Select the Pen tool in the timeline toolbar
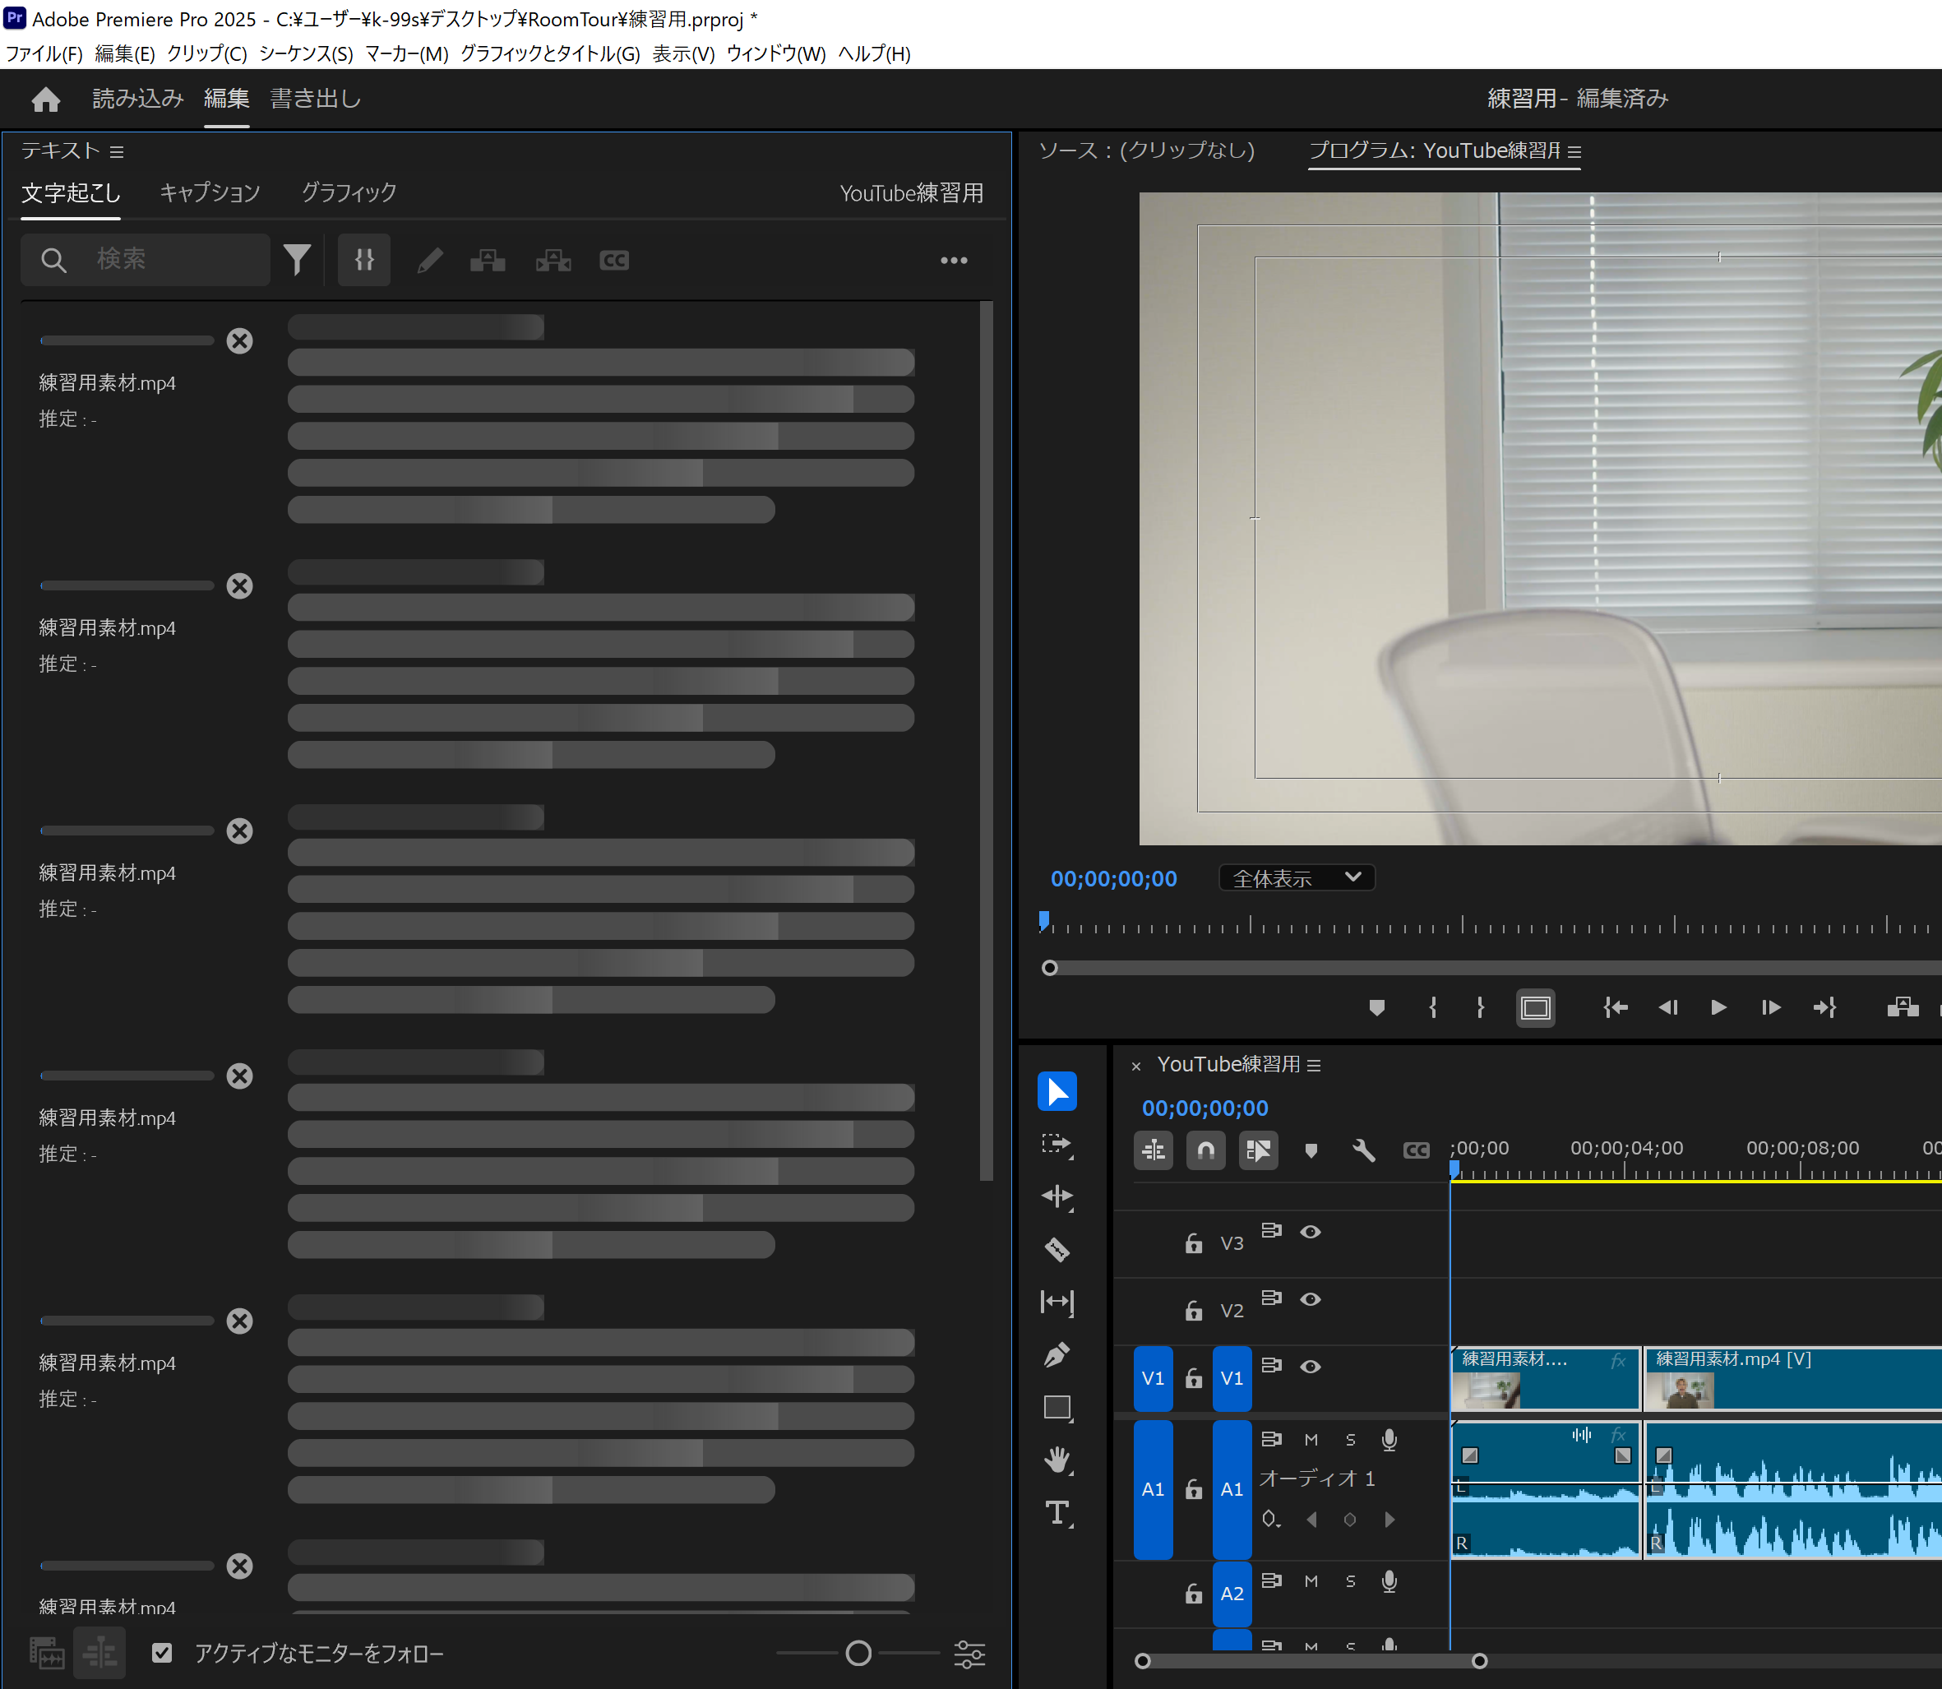1942x1689 pixels. click(x=1057, y=1354)
